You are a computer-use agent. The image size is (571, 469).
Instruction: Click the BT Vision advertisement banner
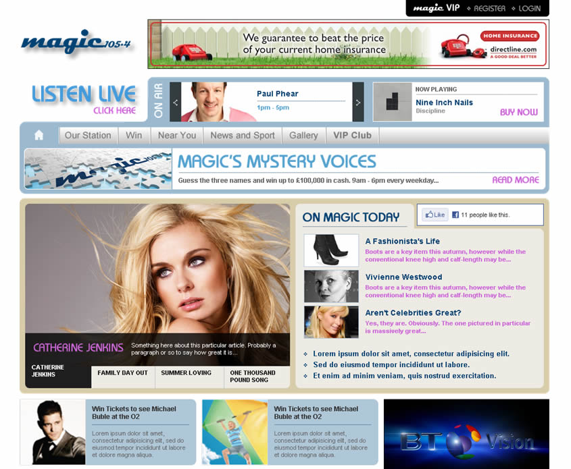(466, 433)
